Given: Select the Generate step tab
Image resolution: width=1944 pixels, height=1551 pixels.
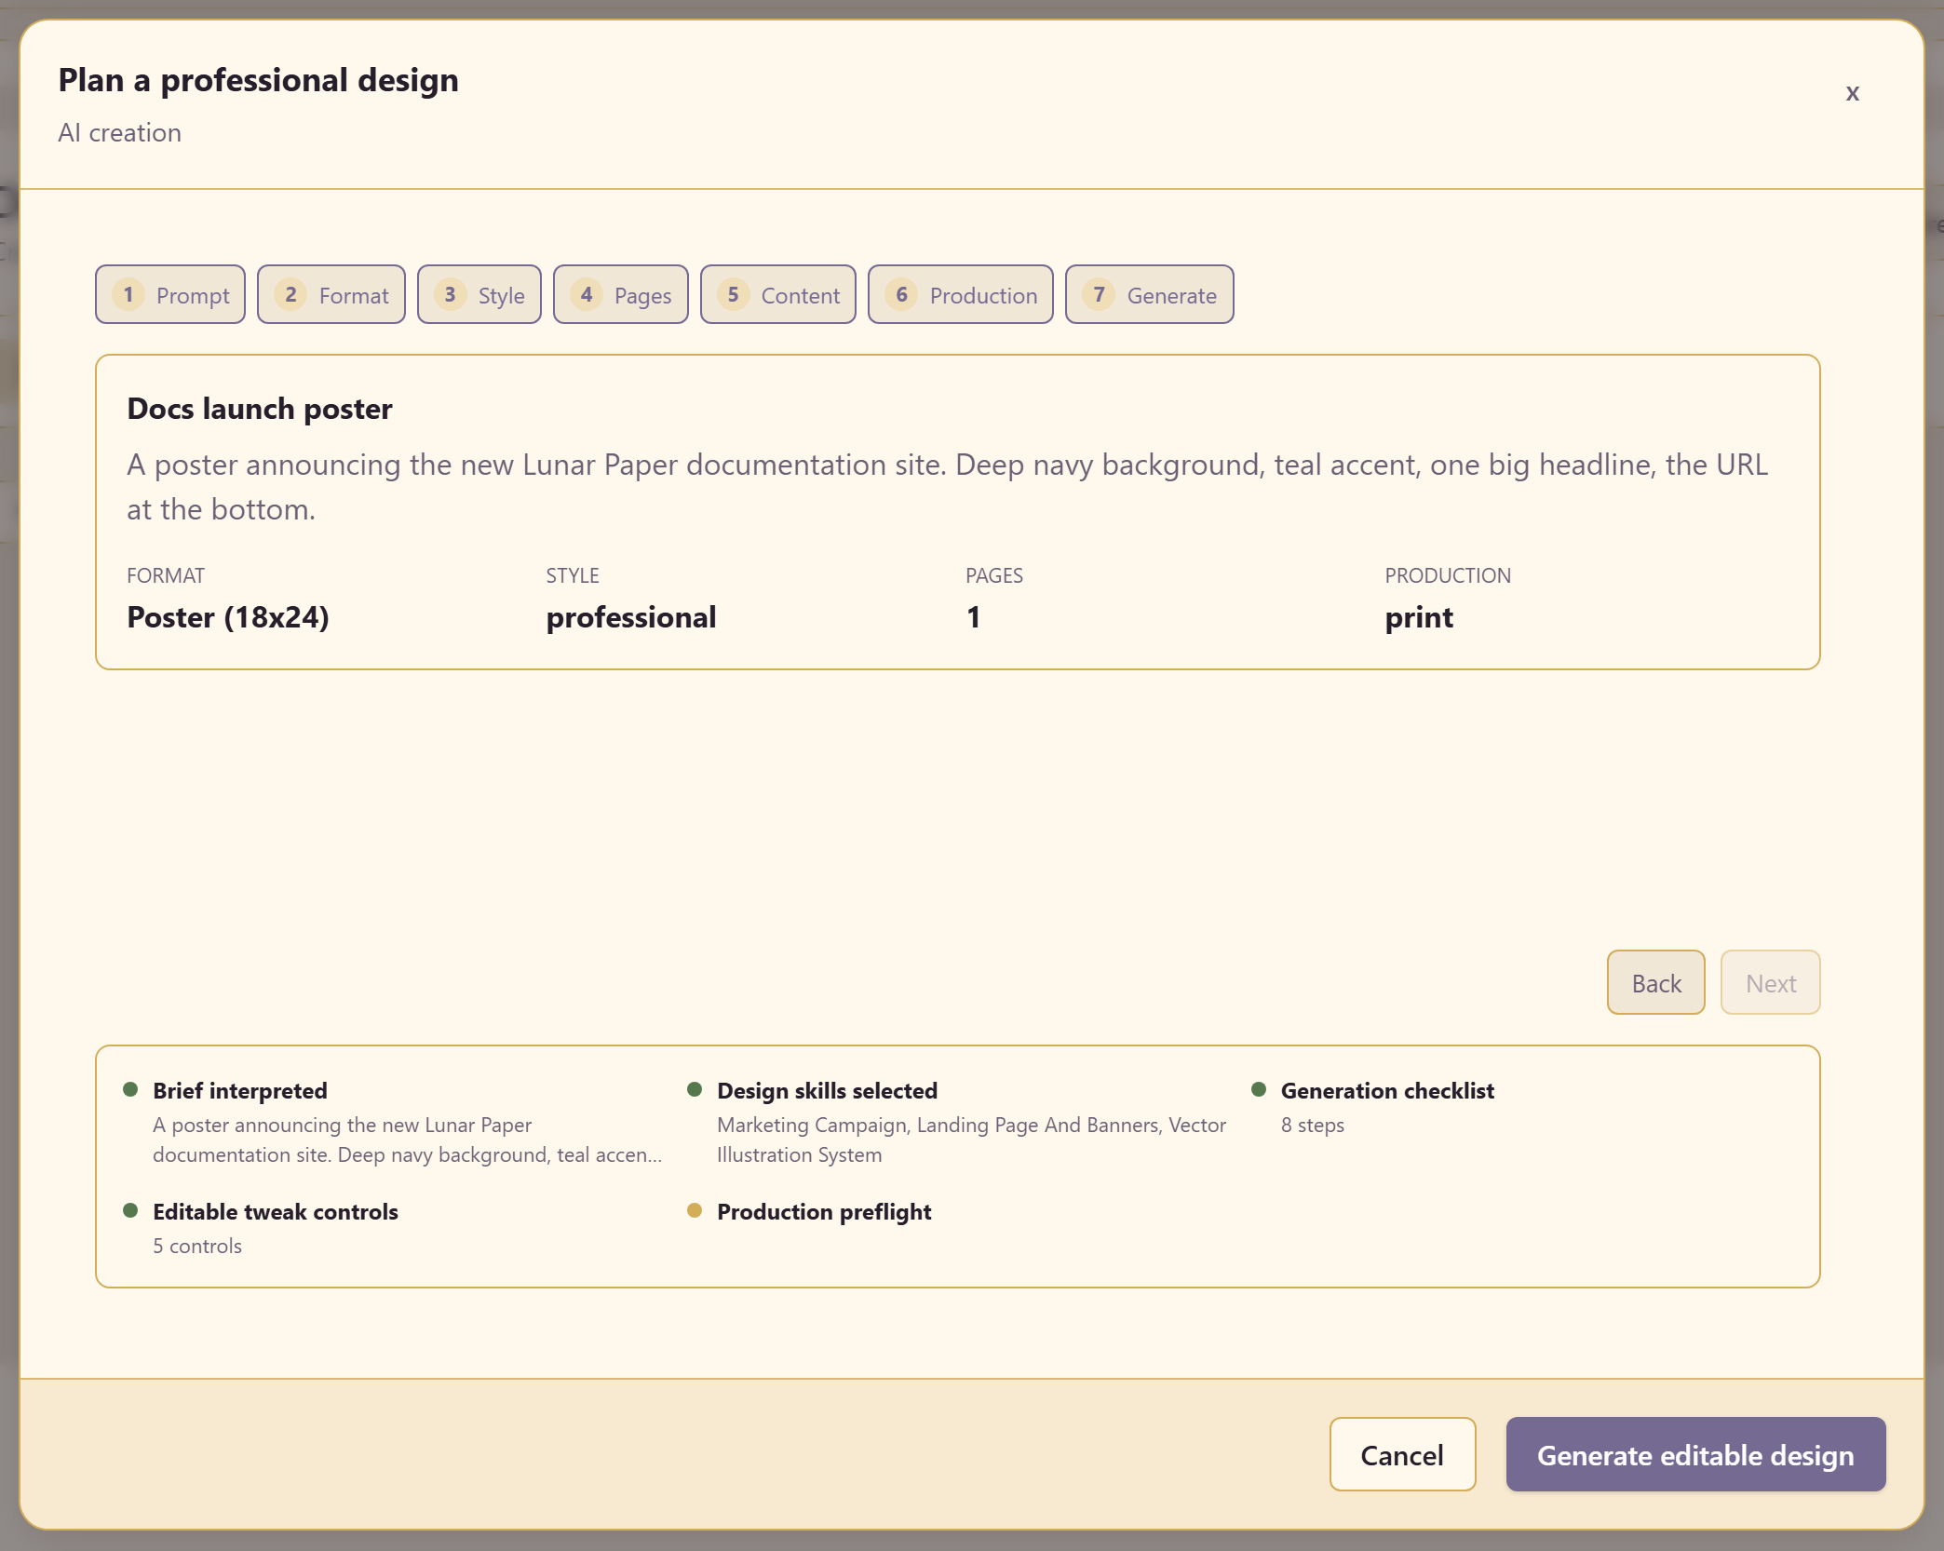Looking at the screenshot, I should click(1150, 294).
